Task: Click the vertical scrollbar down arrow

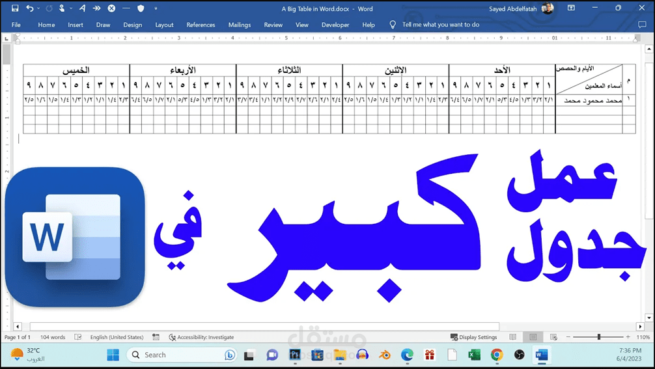Action: pos(648,318)
